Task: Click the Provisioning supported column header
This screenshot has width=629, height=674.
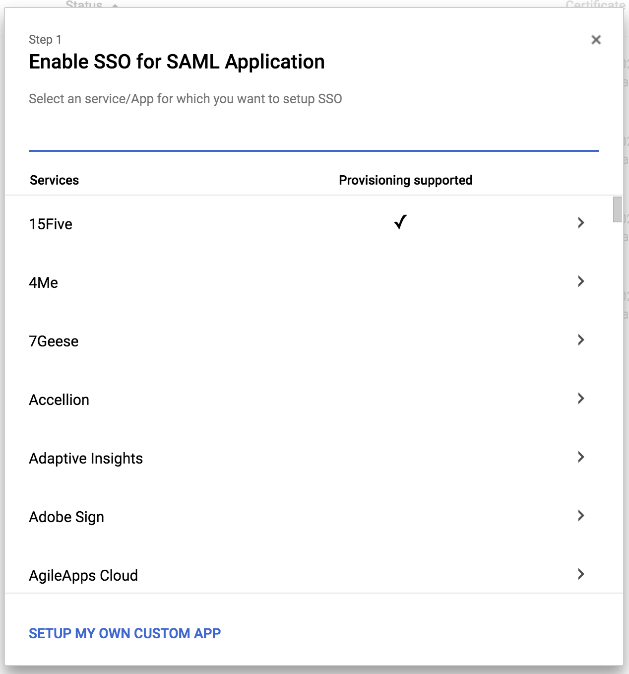Action: pyautogui.click(x=405, y=180)
